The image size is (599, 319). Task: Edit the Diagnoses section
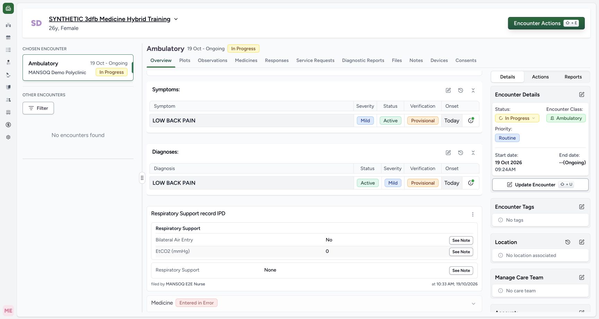tap(448, 153)
